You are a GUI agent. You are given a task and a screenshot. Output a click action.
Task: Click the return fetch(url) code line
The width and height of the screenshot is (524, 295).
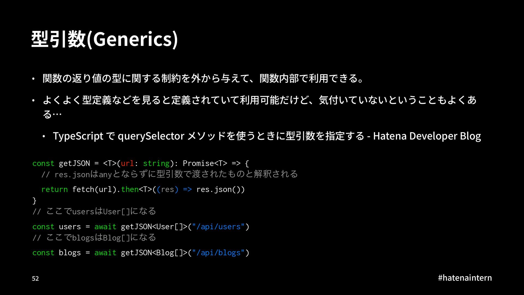coord(143,189)
